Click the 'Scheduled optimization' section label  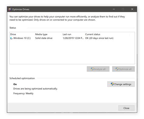coord(22,78)
